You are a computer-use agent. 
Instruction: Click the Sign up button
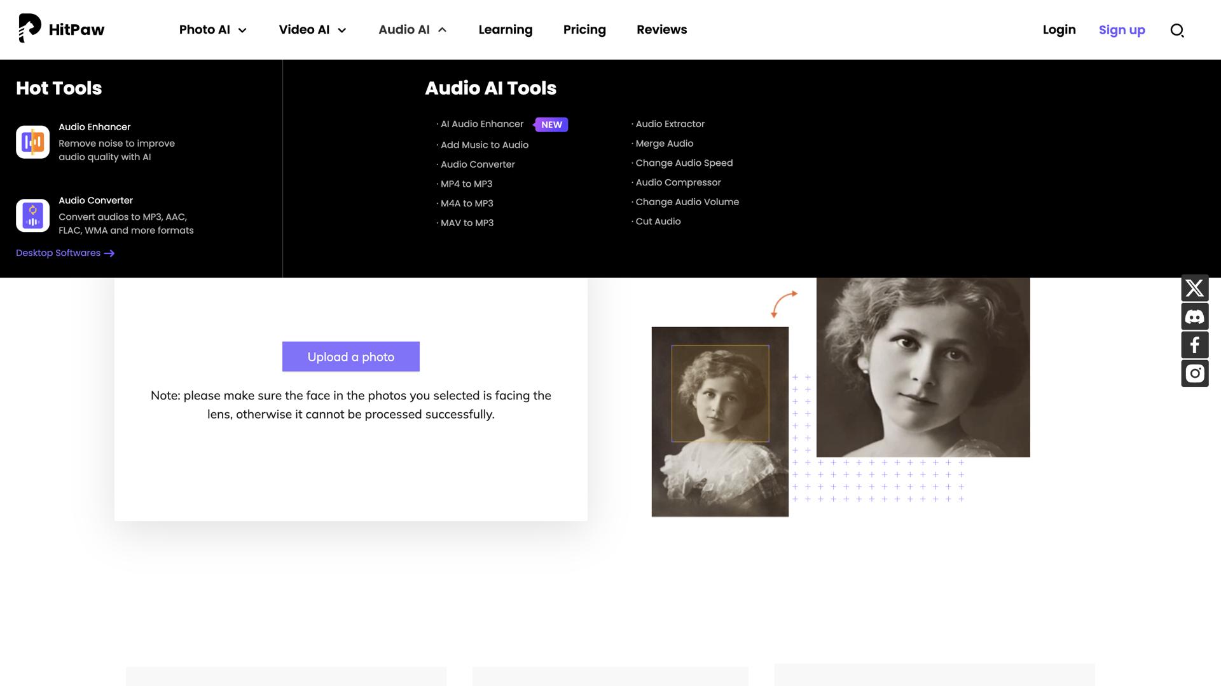click(1122, 30)
